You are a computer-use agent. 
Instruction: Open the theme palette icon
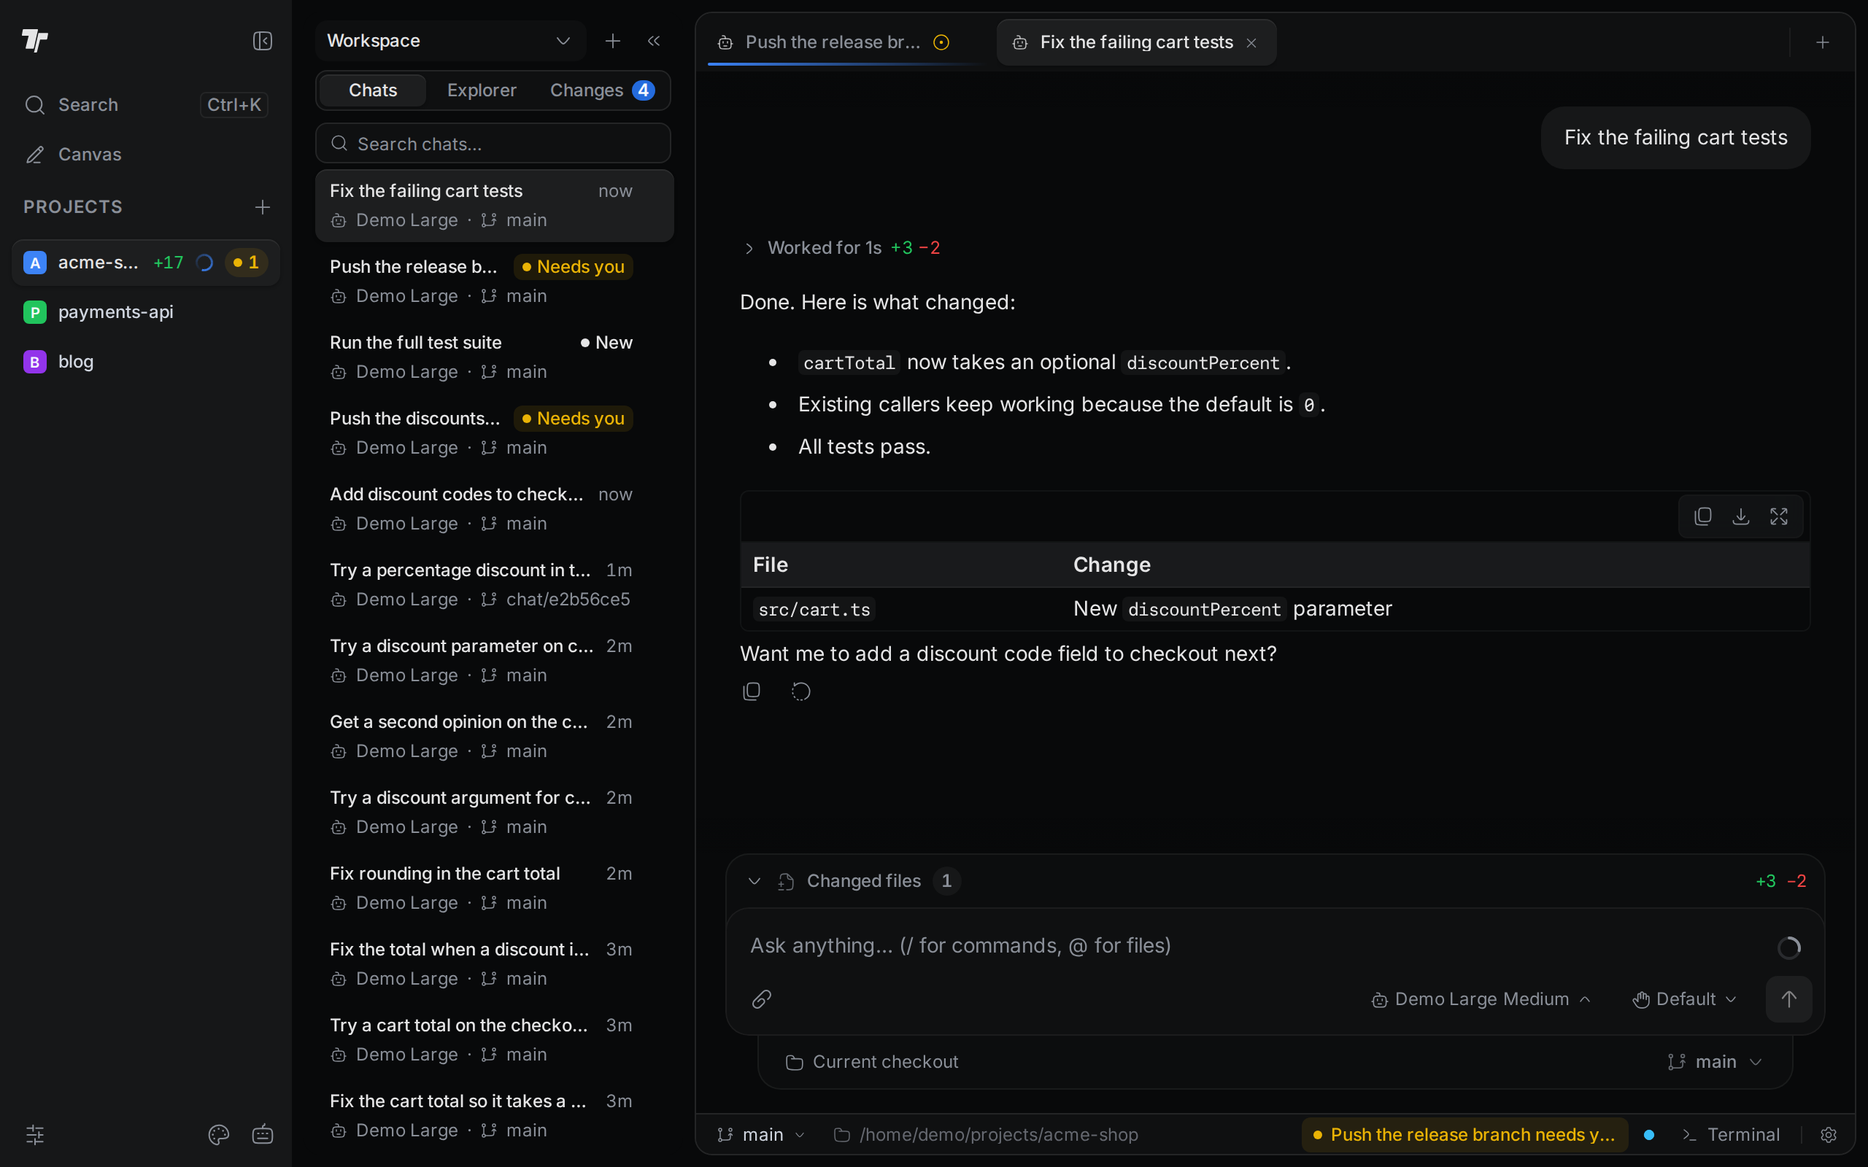pos(218,1135)
